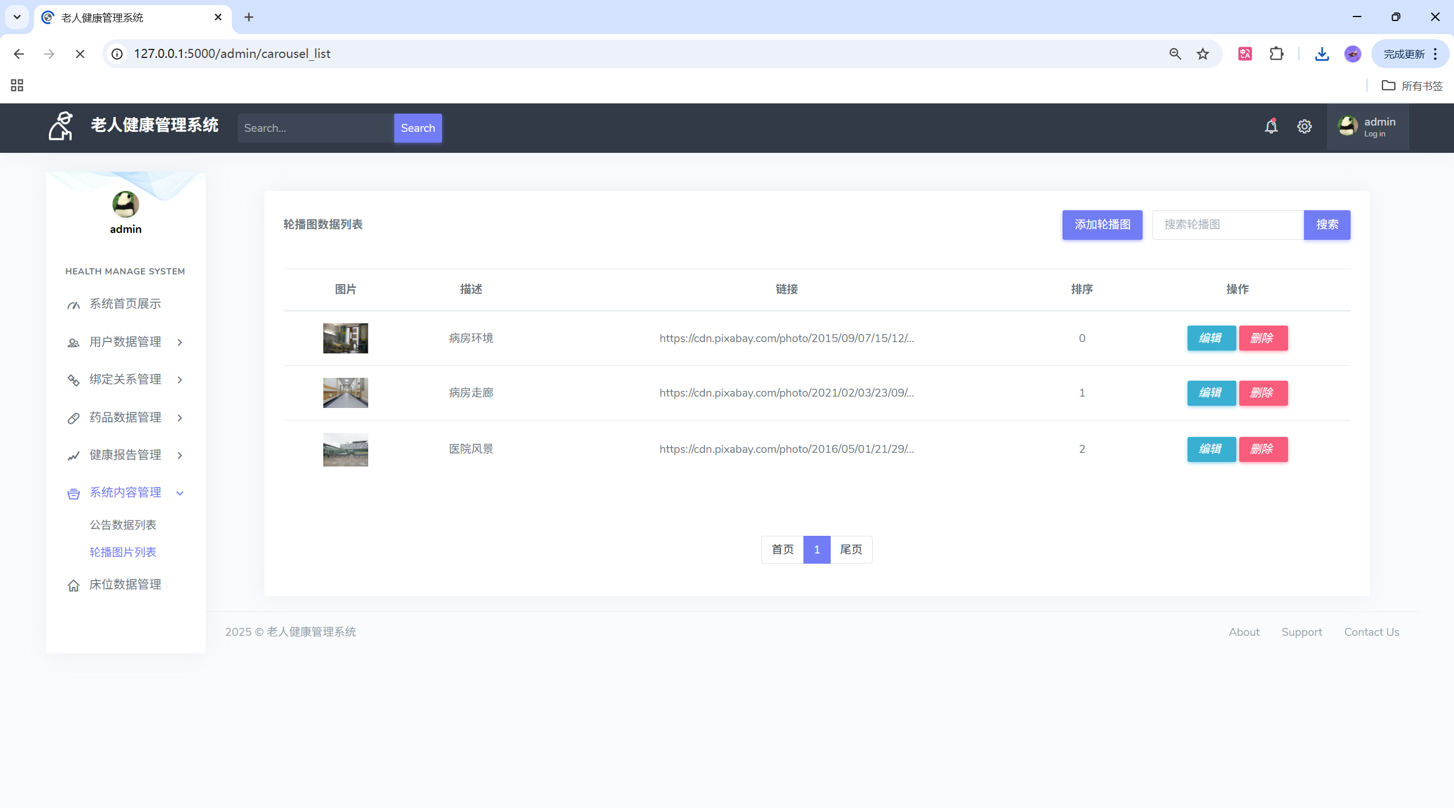
Task: Open the translate page icon
Action: pos(1245,54)
